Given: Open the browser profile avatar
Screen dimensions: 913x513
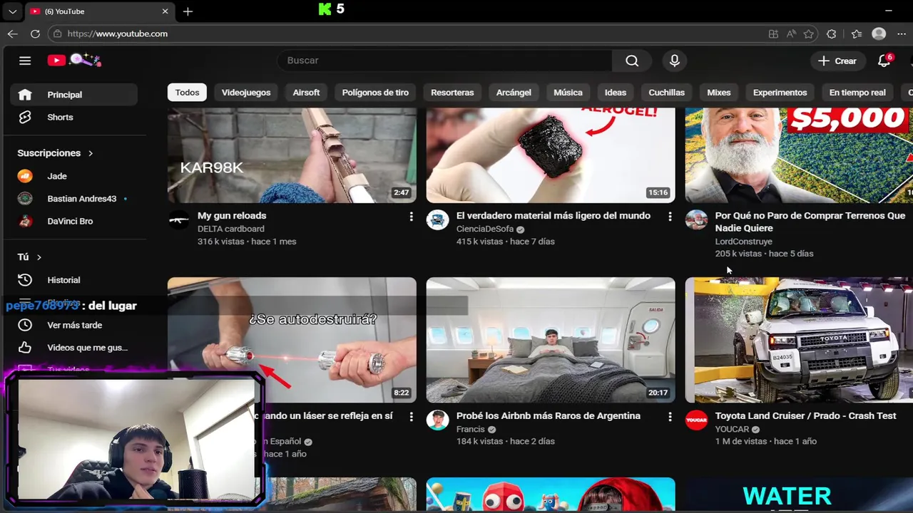Looking at the screenshot, I should click(879, 33).
